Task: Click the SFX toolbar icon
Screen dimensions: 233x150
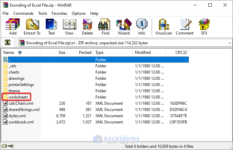Action: [204, 27]
